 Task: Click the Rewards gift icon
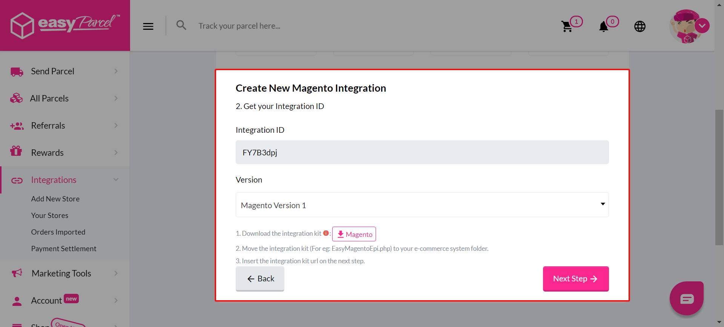tap(16, 151)
